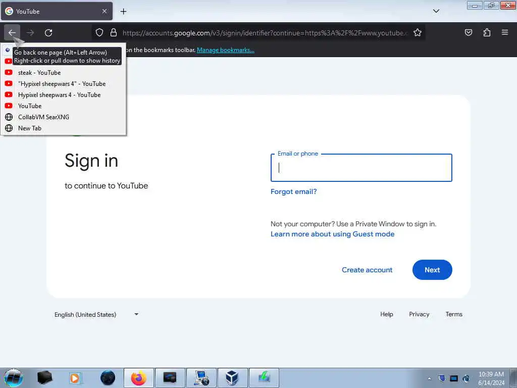Show hidden system tray icons
Image resolution: width=517 pixels, height=388 pixels.
pos(429,378)
